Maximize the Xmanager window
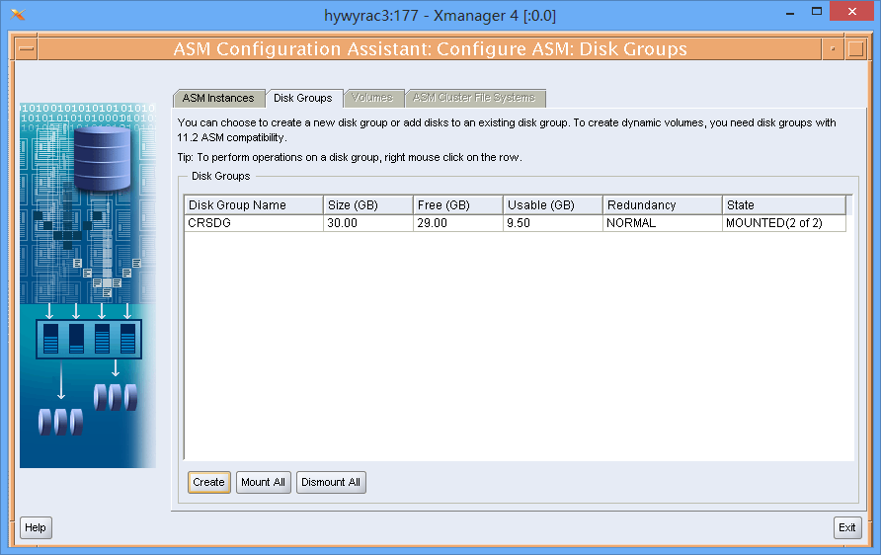The height and width of the screenshot is (555, 881). 817,12
